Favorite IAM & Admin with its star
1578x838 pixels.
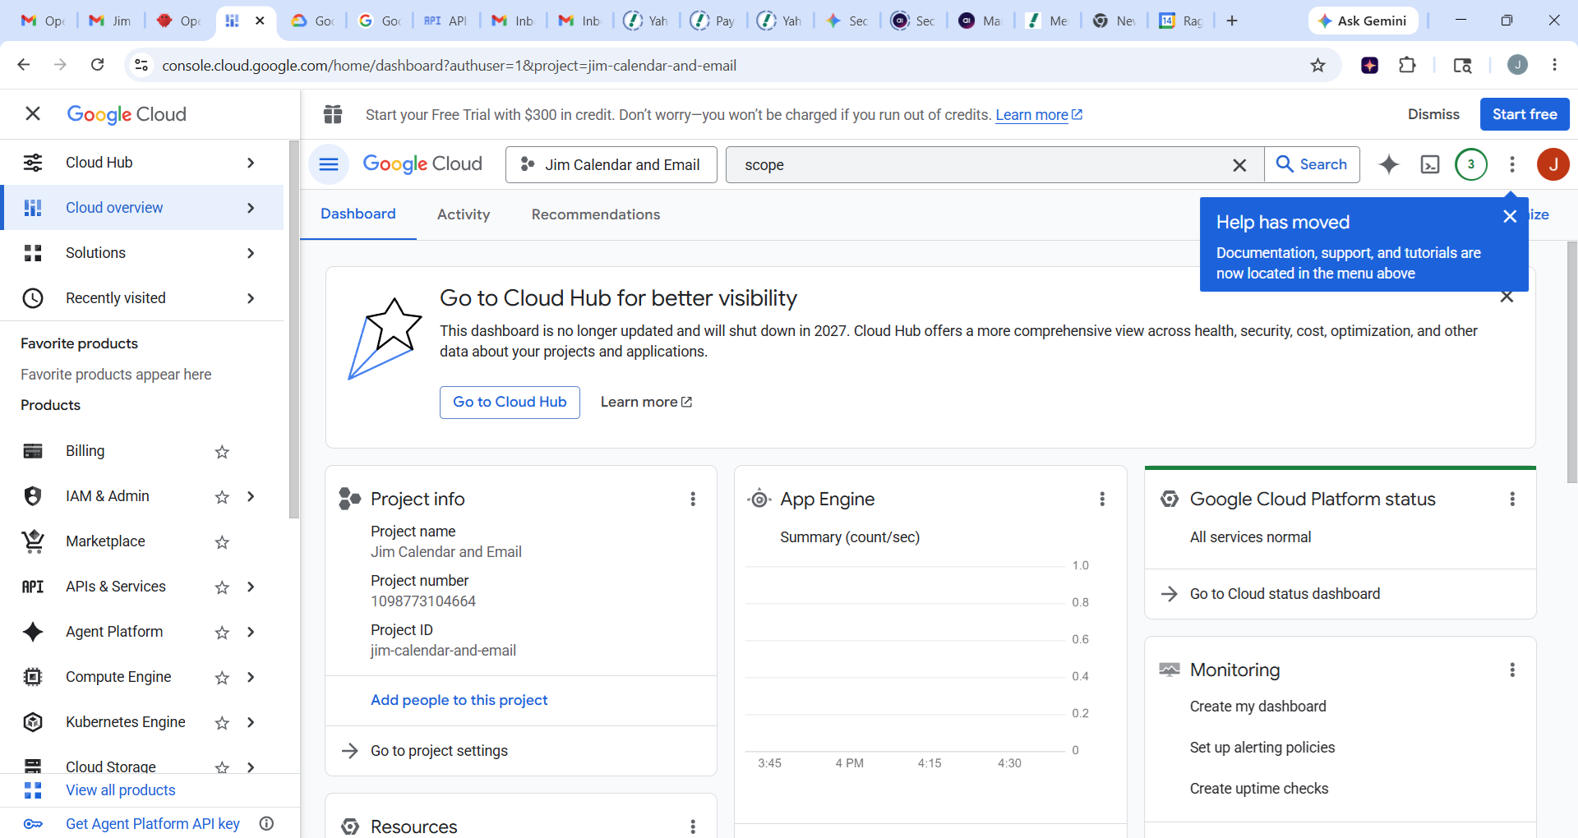pyautogui.click(x=222, y=496)
